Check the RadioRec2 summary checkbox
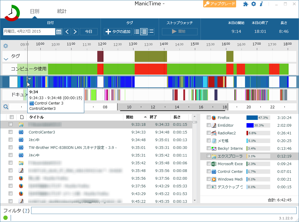Viewport: 299px width, 222px height. (x=209, y=133)
